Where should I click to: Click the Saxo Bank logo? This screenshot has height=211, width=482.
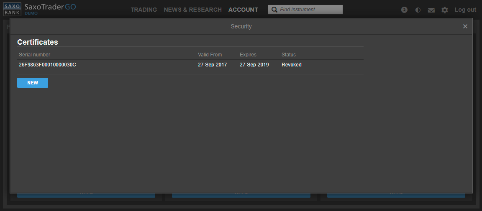pos(12,9)
